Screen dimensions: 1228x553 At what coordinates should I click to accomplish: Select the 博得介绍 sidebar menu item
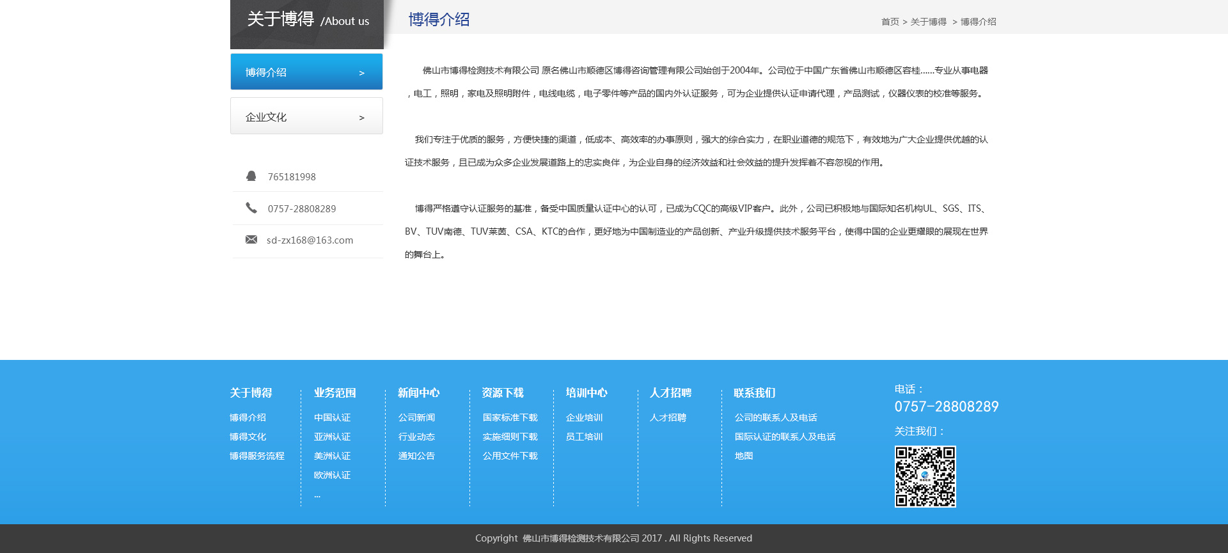coord(306,72)
